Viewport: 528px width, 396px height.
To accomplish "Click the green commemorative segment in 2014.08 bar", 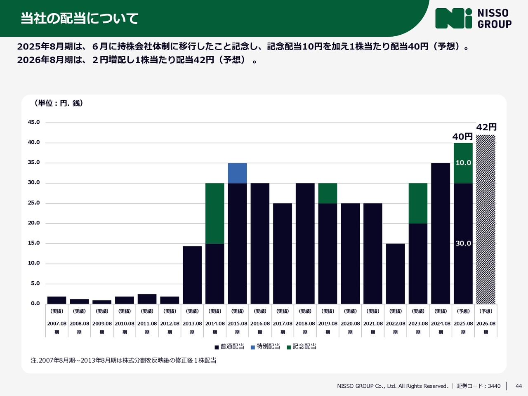I will (x=214, y=213).
